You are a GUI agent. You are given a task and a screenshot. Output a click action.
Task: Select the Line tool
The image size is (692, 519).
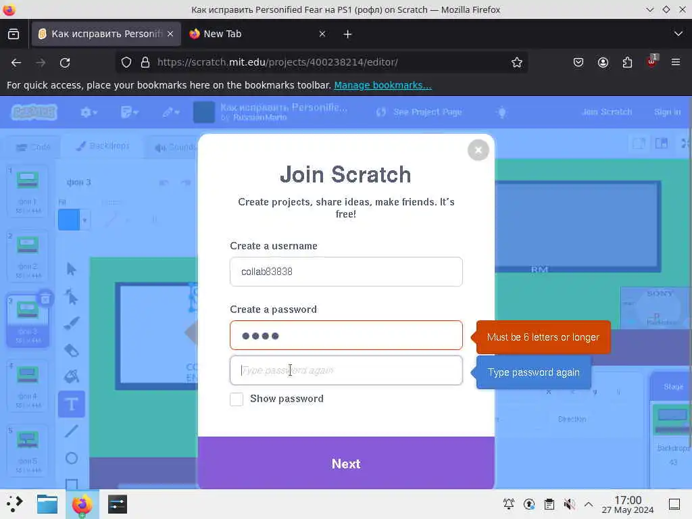pos(72,430)
